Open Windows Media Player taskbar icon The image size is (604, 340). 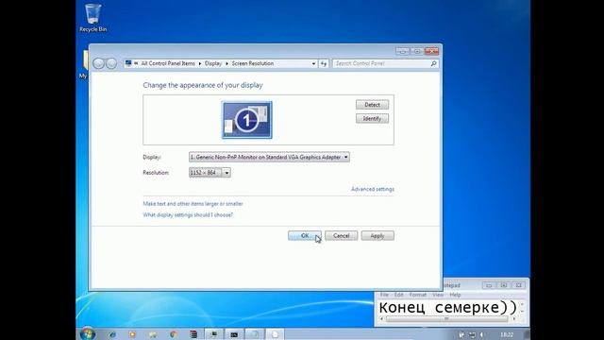click(x=132, y=334)
